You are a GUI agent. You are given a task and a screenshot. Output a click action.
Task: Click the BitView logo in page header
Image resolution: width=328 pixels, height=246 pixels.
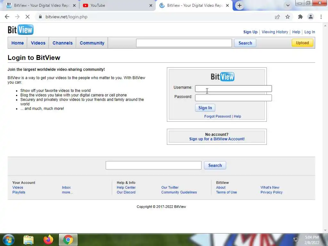(20, 30)
